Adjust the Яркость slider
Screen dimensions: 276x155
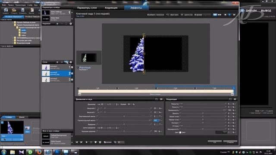[x=203, y=113]
